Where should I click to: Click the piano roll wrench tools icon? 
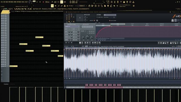4,9
